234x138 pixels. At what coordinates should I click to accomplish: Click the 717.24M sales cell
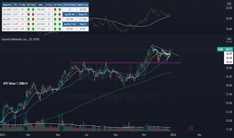pos(41,29)
